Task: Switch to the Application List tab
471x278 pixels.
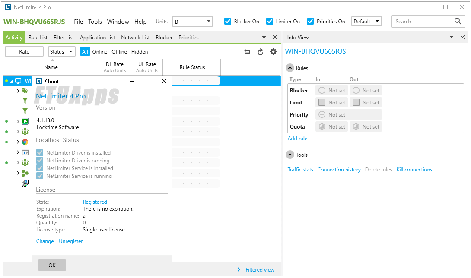Action: point(97,38)
